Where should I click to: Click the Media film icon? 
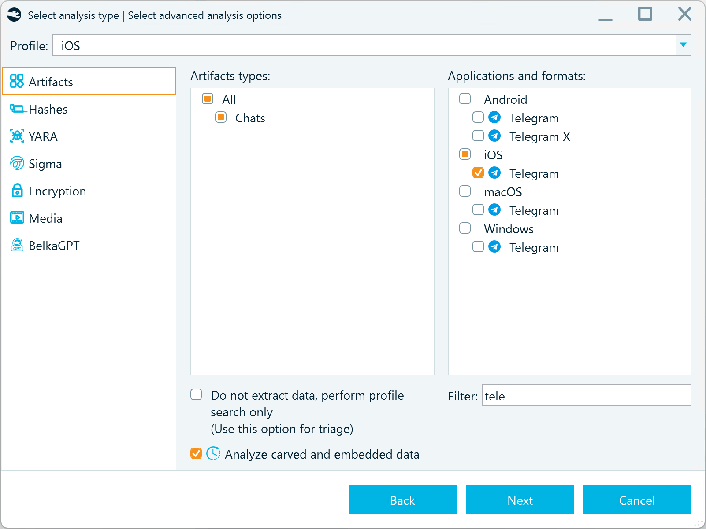[x=17, y=218]
